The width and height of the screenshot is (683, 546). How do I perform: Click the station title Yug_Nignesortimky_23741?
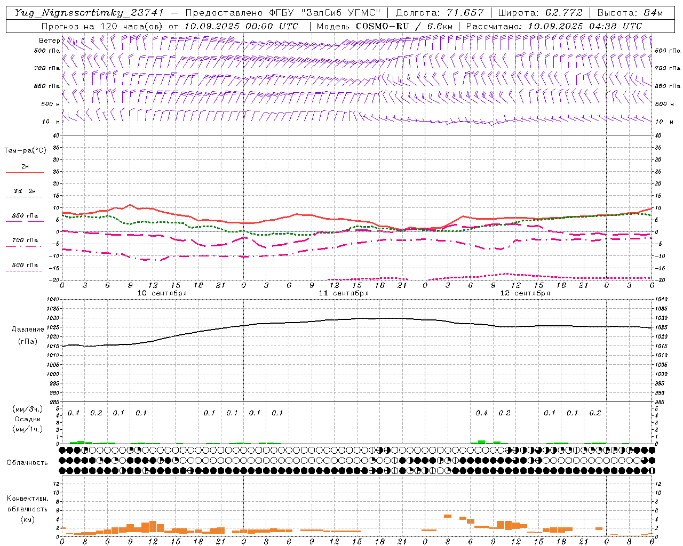pyautogui.click(x=89, y=13)
